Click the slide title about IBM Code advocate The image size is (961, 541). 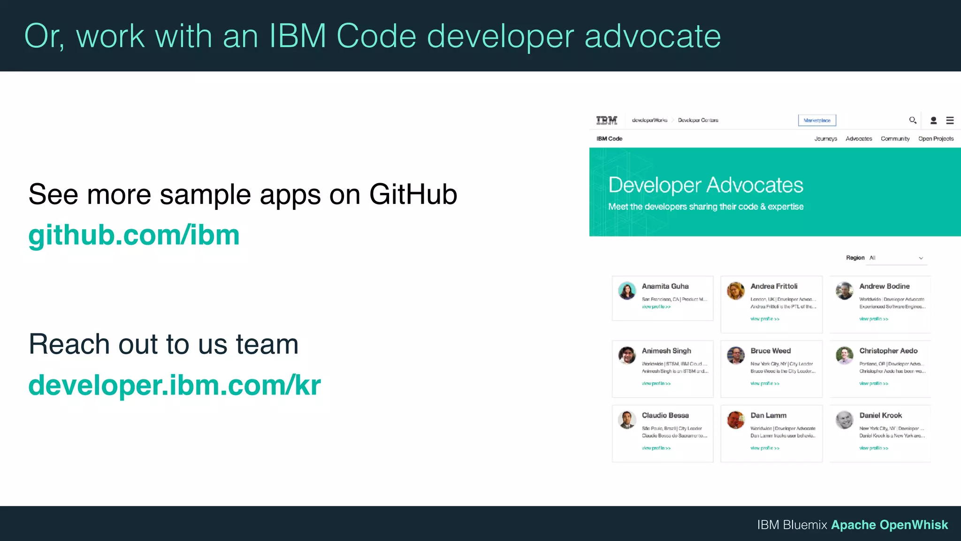point(373,36)
